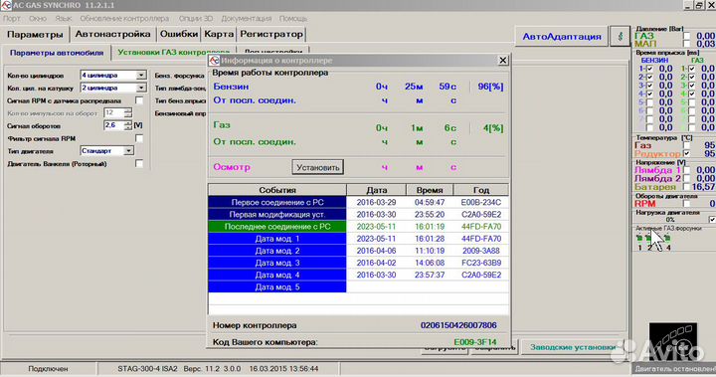Click the АвтоАдаптация button
Viewport: 716px width, 377px height.
click(x=562, y=37)
